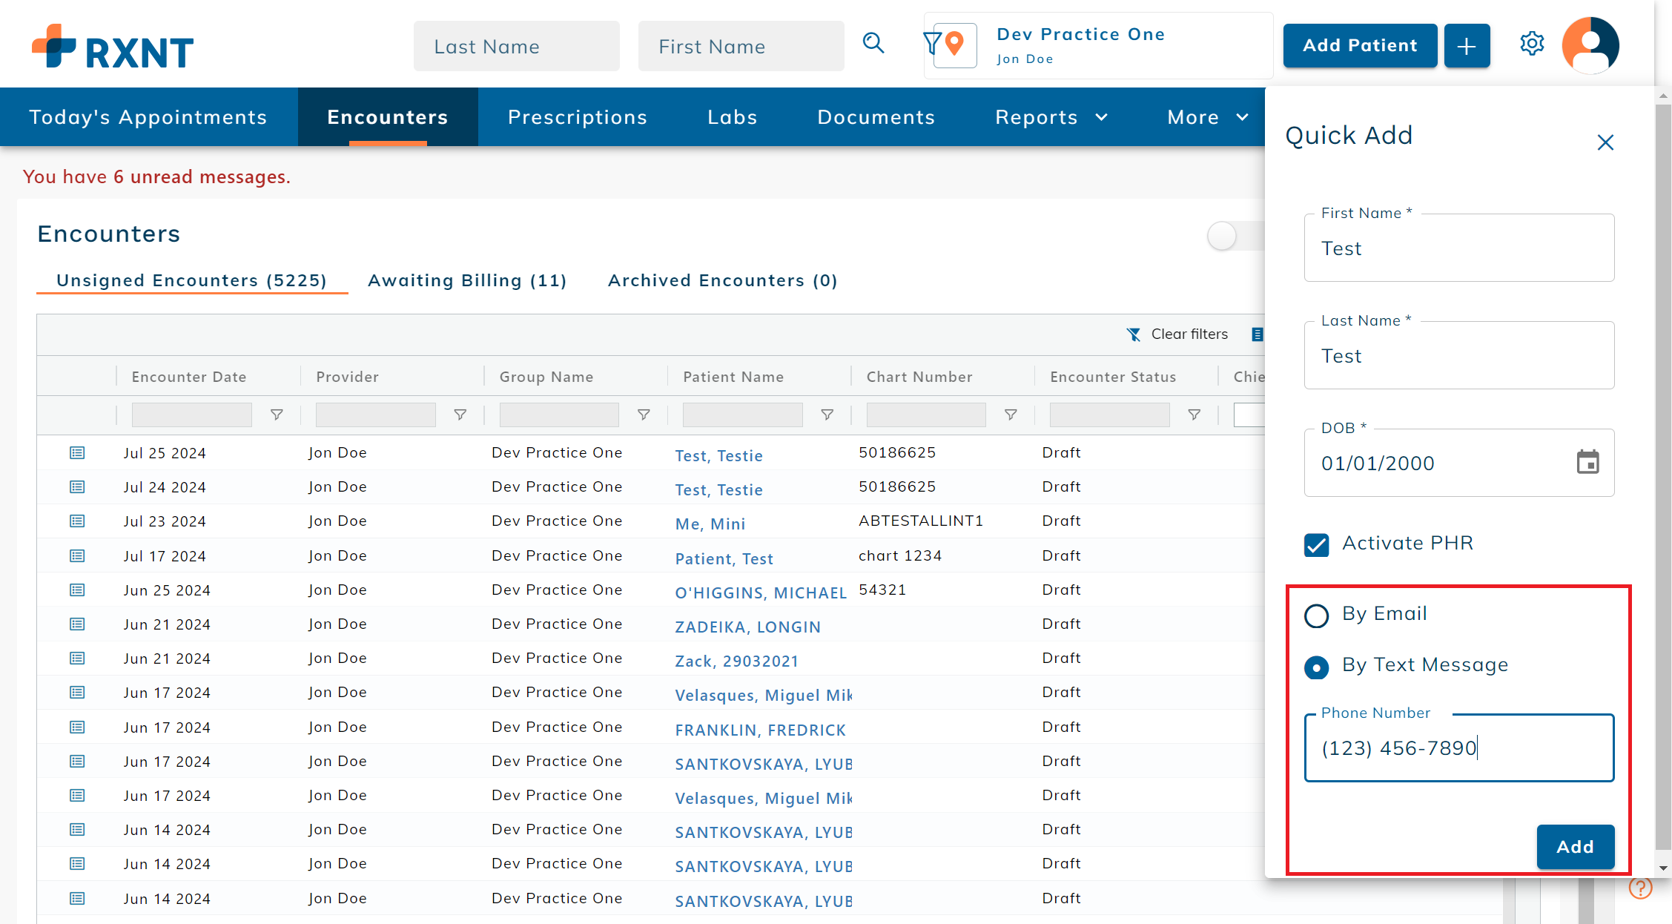
Task: Open application settings via the gear icon
Action: [1532, 44]
